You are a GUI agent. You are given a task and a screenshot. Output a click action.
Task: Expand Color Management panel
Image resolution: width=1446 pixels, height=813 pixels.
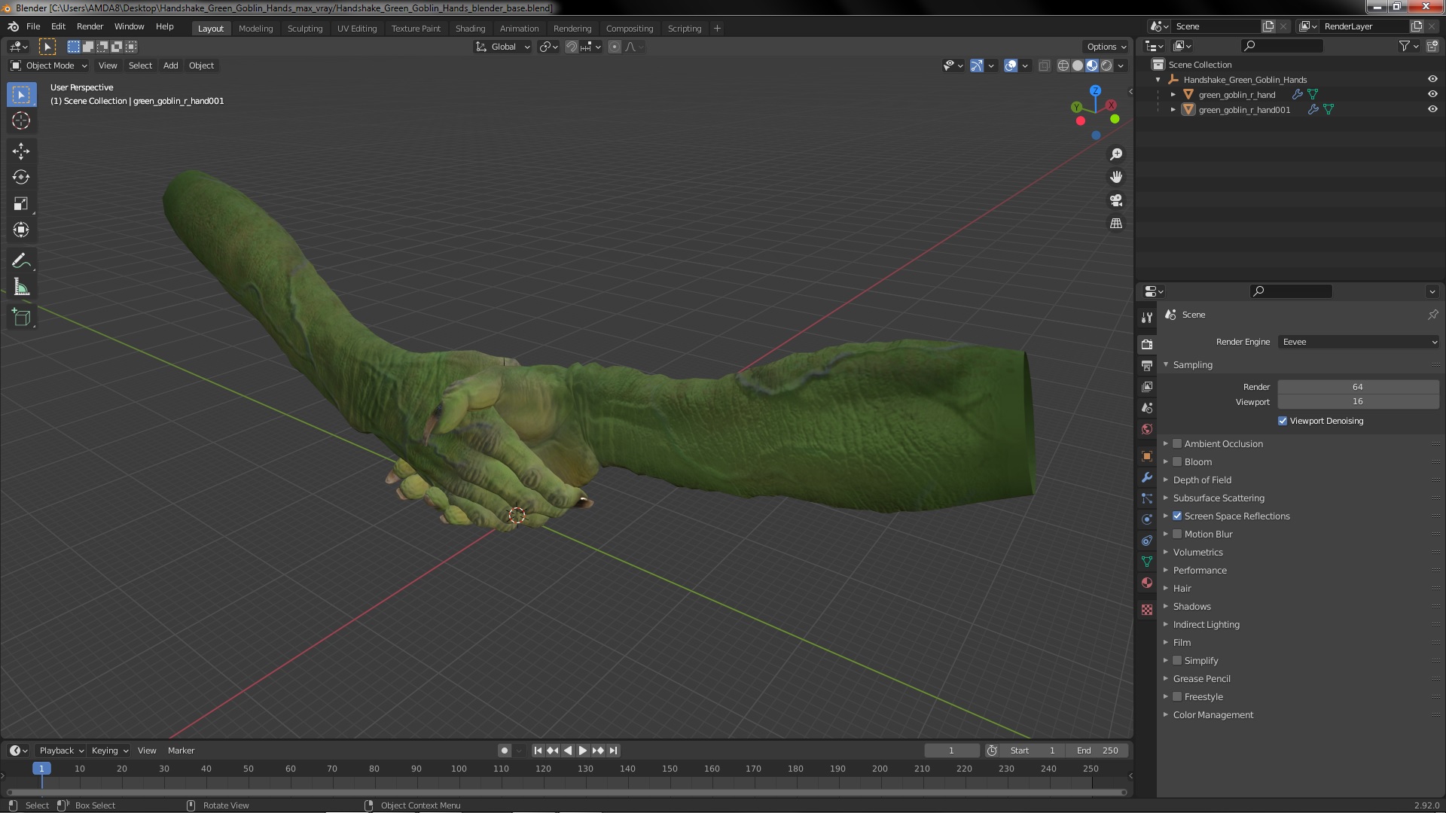click(1213, 714)
